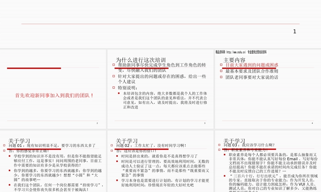The width and height of the screenshot is (321, 192).
Task: Click bullet 最基本要求及团队合作准则
Action: tap(252, 71)
